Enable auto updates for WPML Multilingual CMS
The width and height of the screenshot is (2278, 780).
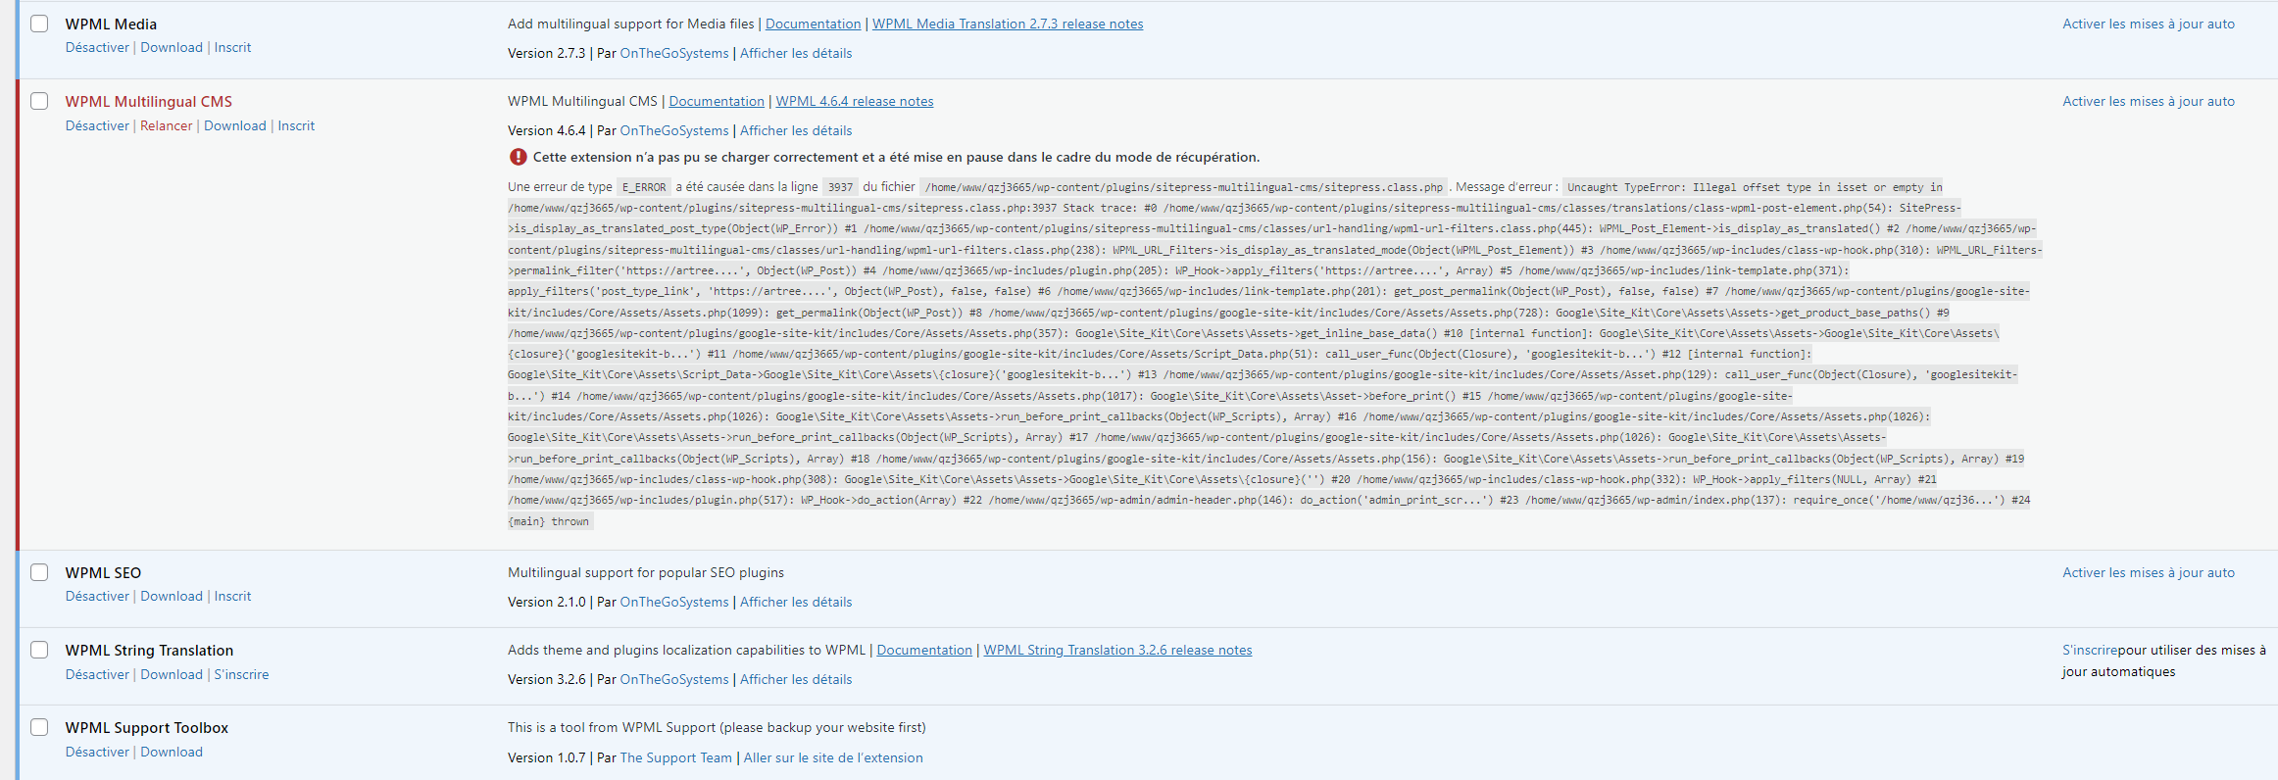click(x=2149, y=101)
